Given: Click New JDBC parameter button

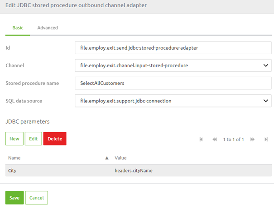Looking at the screenshot, I should click(x=14, y=139).
